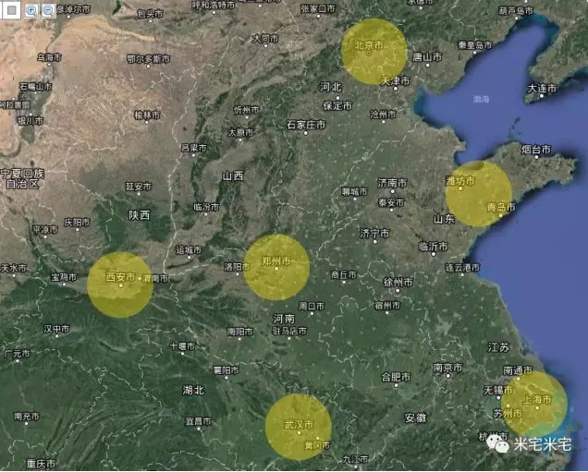Click the 十堰市 city label
Image resolution: width=588 pixels, height=472 pixels.
[x=183, y=346]
